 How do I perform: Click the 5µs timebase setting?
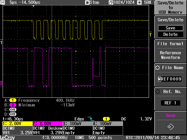point(13,2)
